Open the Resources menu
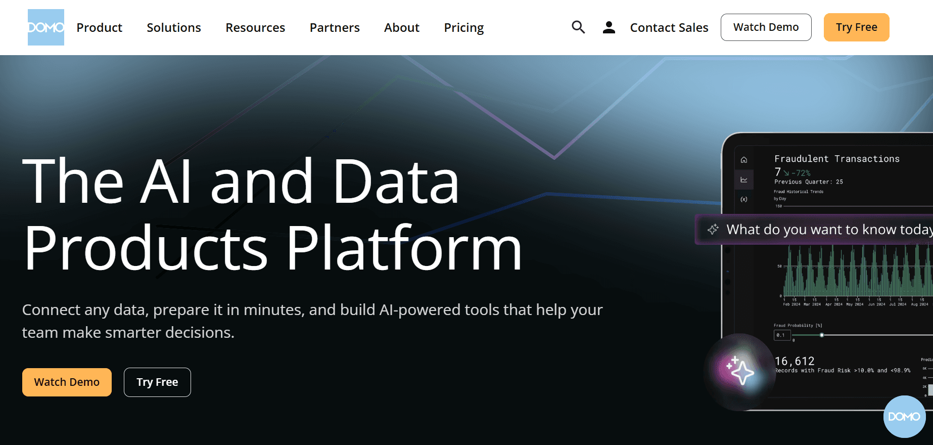Screen dimensions: 933x445 (x=255, y=27)
